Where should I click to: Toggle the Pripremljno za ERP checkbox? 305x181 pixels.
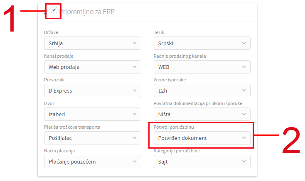coord(54,10)
